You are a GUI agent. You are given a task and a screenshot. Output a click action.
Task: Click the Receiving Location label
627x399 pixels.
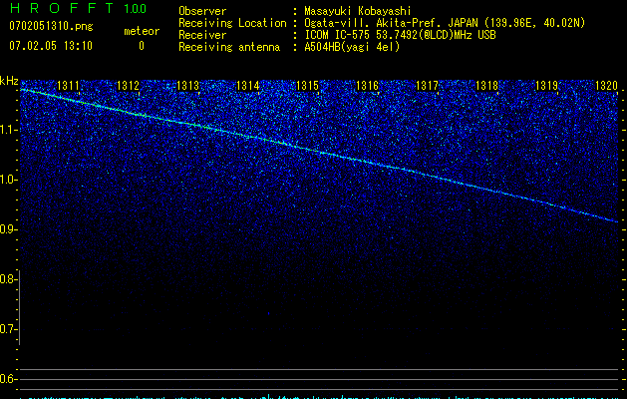click(x=232, y=23)
